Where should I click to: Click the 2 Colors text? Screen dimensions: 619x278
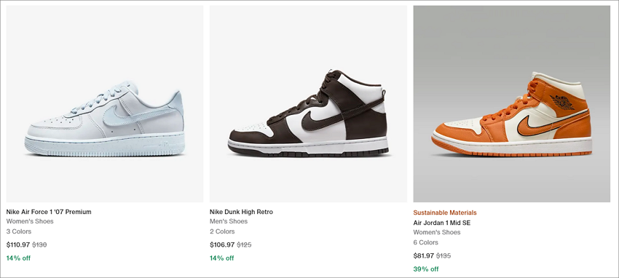point(222,231)
